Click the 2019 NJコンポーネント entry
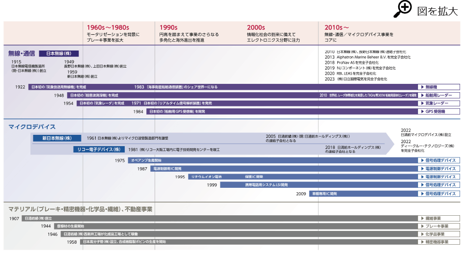The width and height of the screenshot is (464, 254). tap(360, 68)
